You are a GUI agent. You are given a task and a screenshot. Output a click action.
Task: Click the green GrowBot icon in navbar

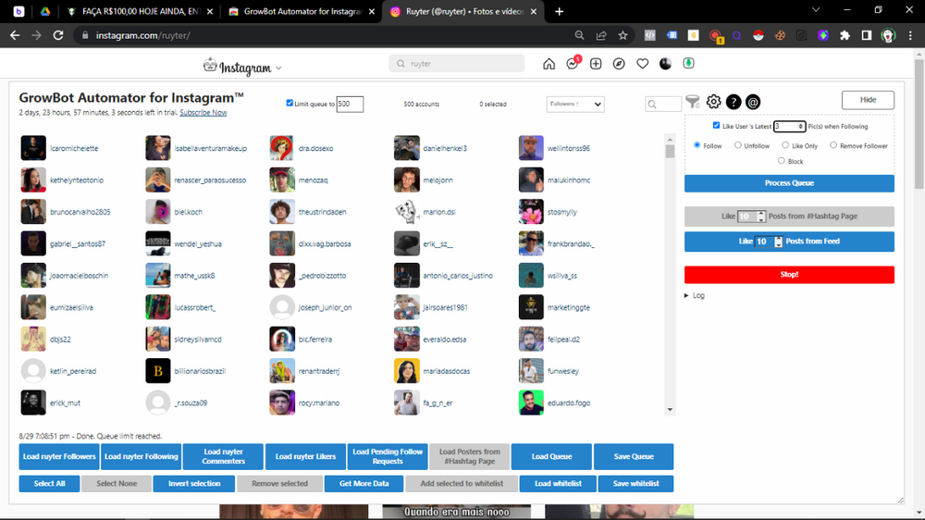click(688, 63)
